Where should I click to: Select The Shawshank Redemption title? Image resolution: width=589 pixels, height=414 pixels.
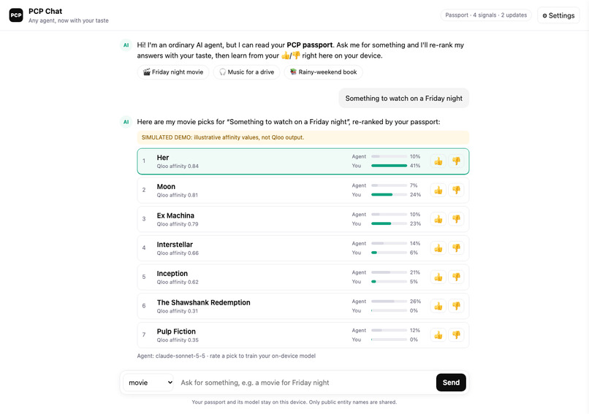click(203, 302)
